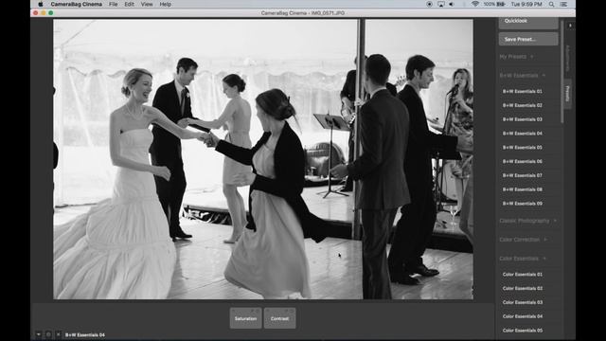Apply the Color Essentials 04 preset
606x341 pixels.
click(x=522, y=316)
